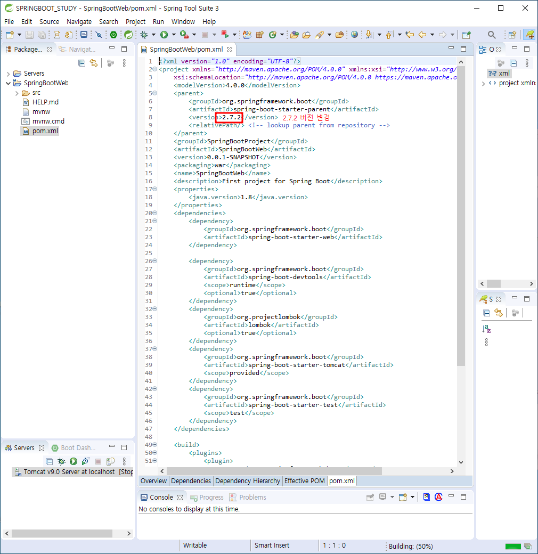Collapse the dependencies fold on line 20

click(x=154, y=213)
